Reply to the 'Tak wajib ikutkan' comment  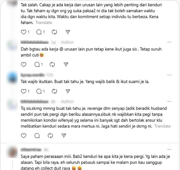point(39,91)
